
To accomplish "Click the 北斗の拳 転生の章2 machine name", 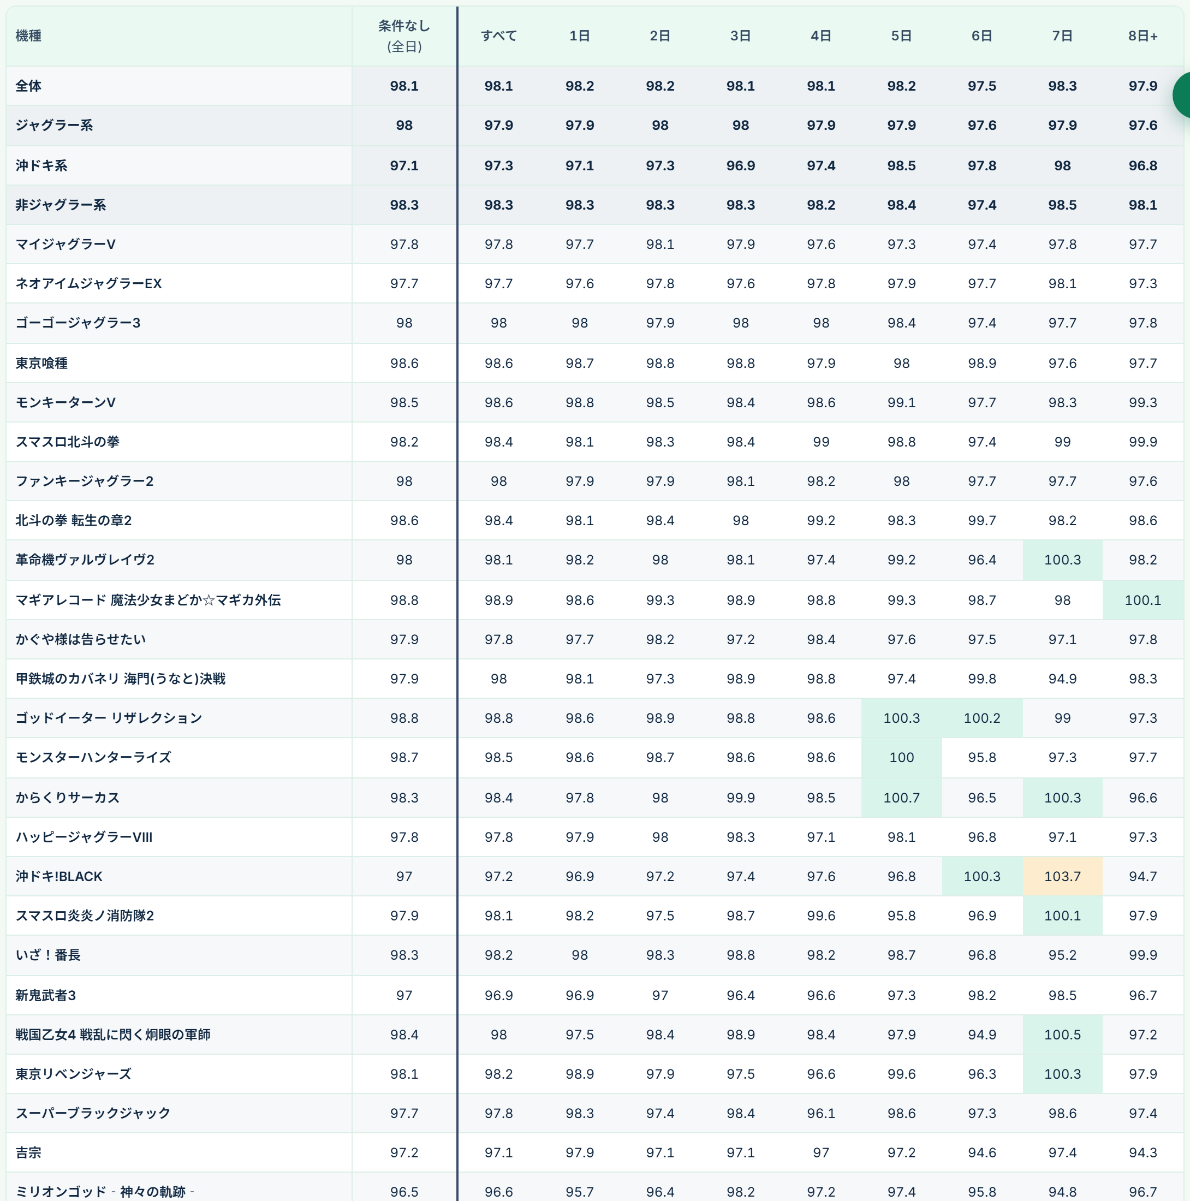I will pos(73,520).
